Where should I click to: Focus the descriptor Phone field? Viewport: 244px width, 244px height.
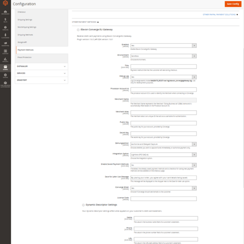coord(166,229)
